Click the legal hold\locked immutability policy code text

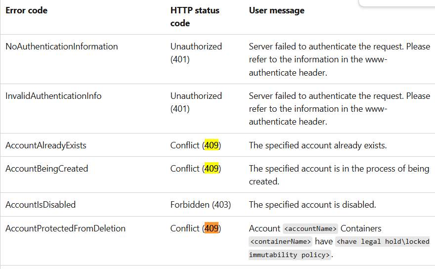[x=339, y=248]
